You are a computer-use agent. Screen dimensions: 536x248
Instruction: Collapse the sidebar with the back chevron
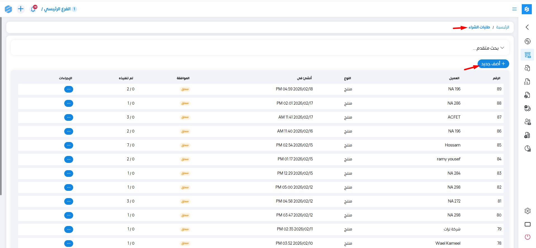coord(527,27)
